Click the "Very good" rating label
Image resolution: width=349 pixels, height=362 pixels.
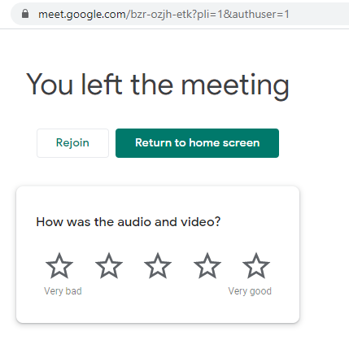pyautogui.click(x=250, y=291)
